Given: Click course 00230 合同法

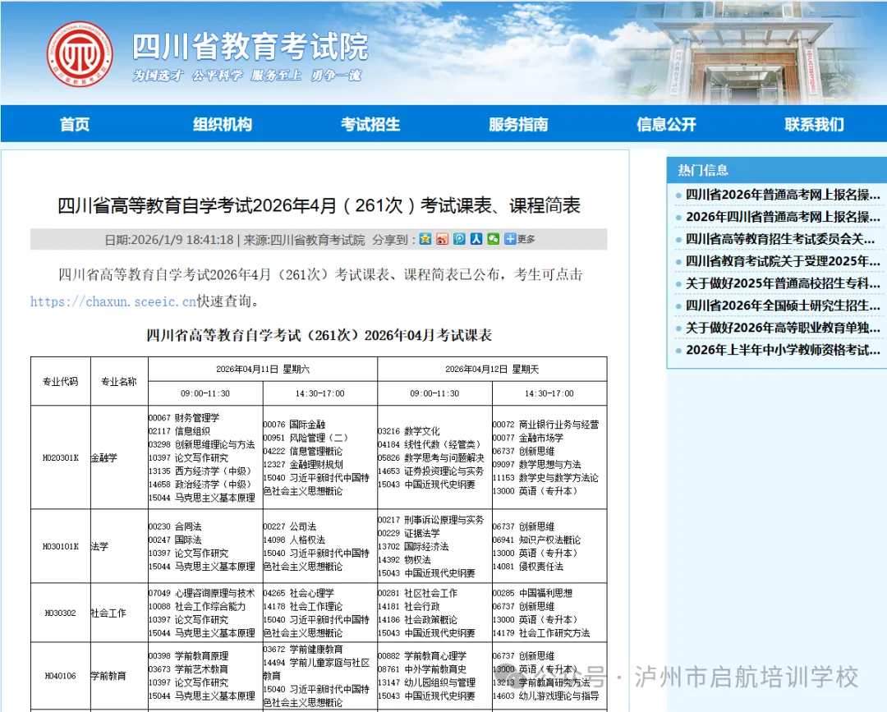Looking at the screenshot, I should click(175, 526).
